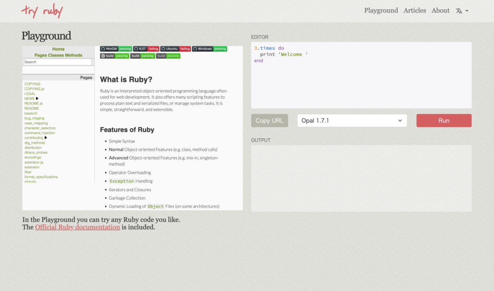This screenshot has height=291, width=494.
Task: Click inside the code editor area
Action: [361, 82]
